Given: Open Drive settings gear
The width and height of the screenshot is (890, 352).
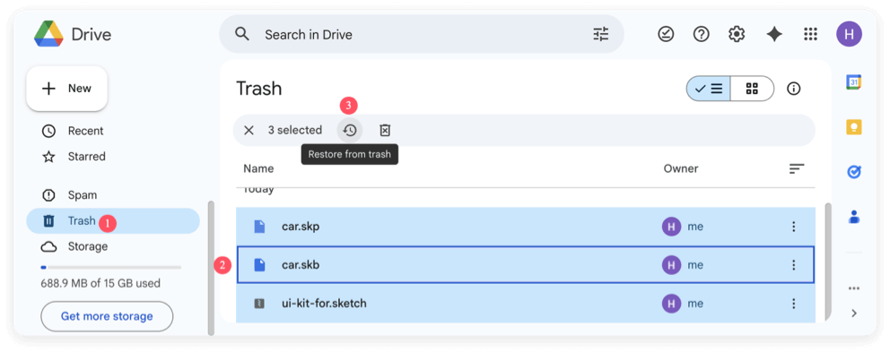Looking at the screenshot, I should click(x=737, y=34).
